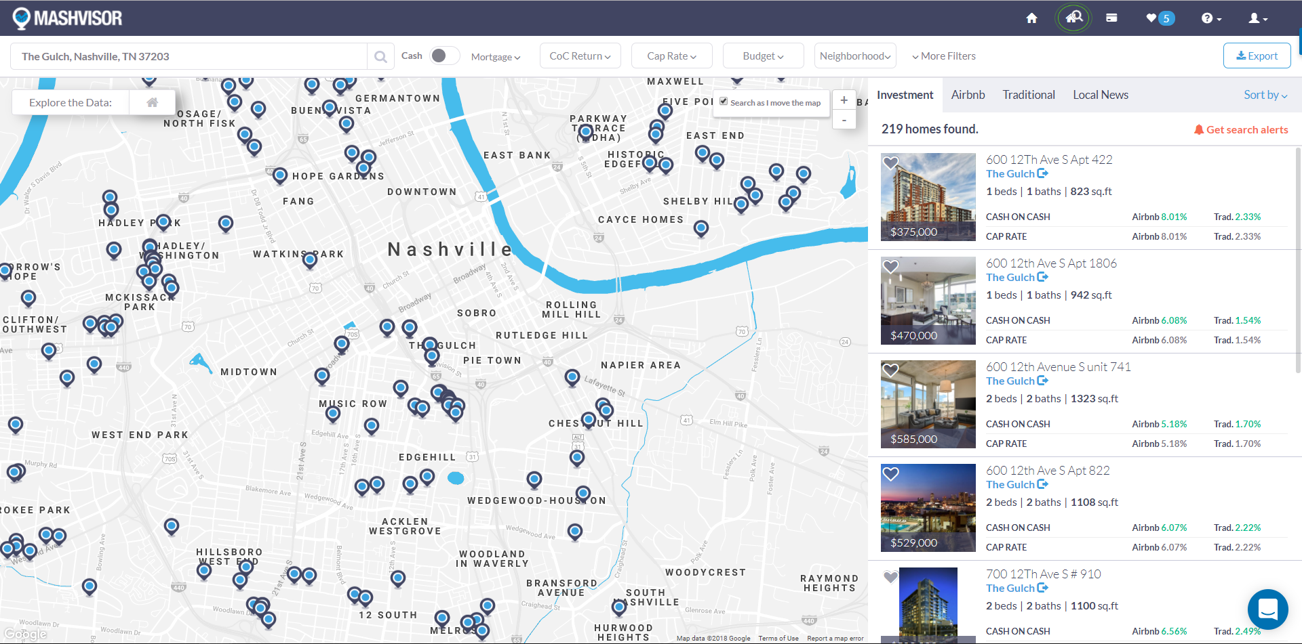The image size is (1302, 644).
Task: Click the location search input field
Action: [x=189, y=56]
